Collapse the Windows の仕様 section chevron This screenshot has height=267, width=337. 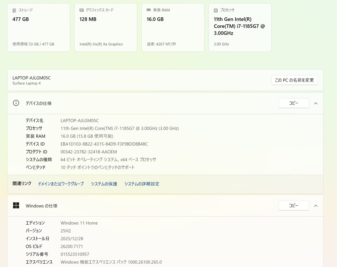[316, 206]
